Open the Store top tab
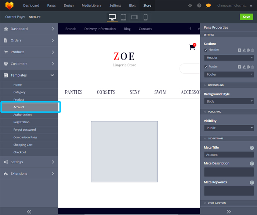 pos(147,6)
